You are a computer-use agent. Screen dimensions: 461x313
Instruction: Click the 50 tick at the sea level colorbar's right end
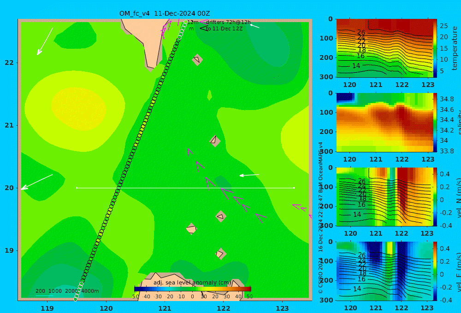(x=249, y=296)
